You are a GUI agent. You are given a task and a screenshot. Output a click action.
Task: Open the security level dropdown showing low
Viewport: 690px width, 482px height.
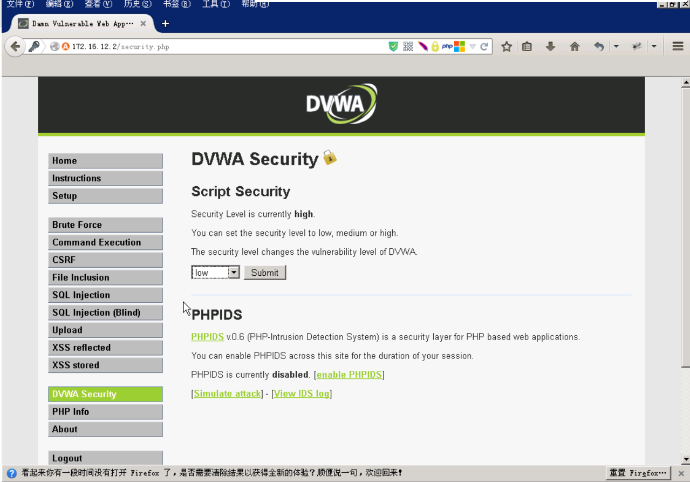(215, 273)
